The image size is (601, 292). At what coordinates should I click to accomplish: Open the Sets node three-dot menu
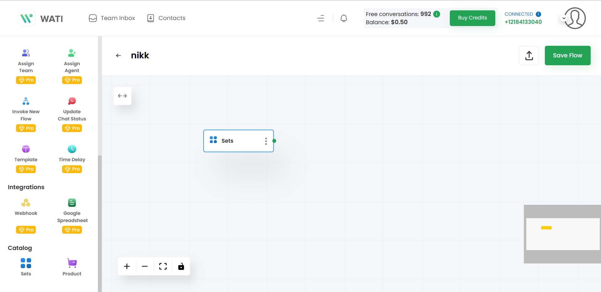[x=266, y=141]
